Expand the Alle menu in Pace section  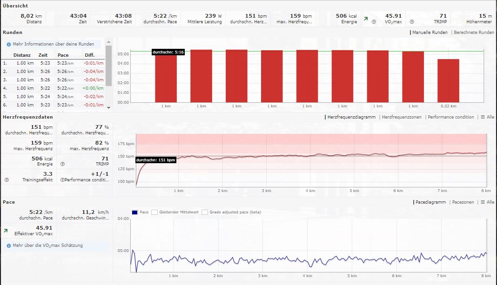pyautogui.click(x=487, y=202)
